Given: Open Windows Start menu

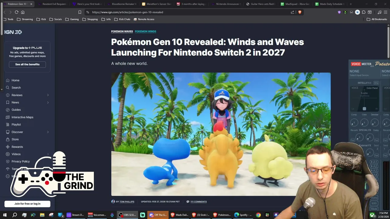Looking at the screenshot, I should tap(5, 215).
